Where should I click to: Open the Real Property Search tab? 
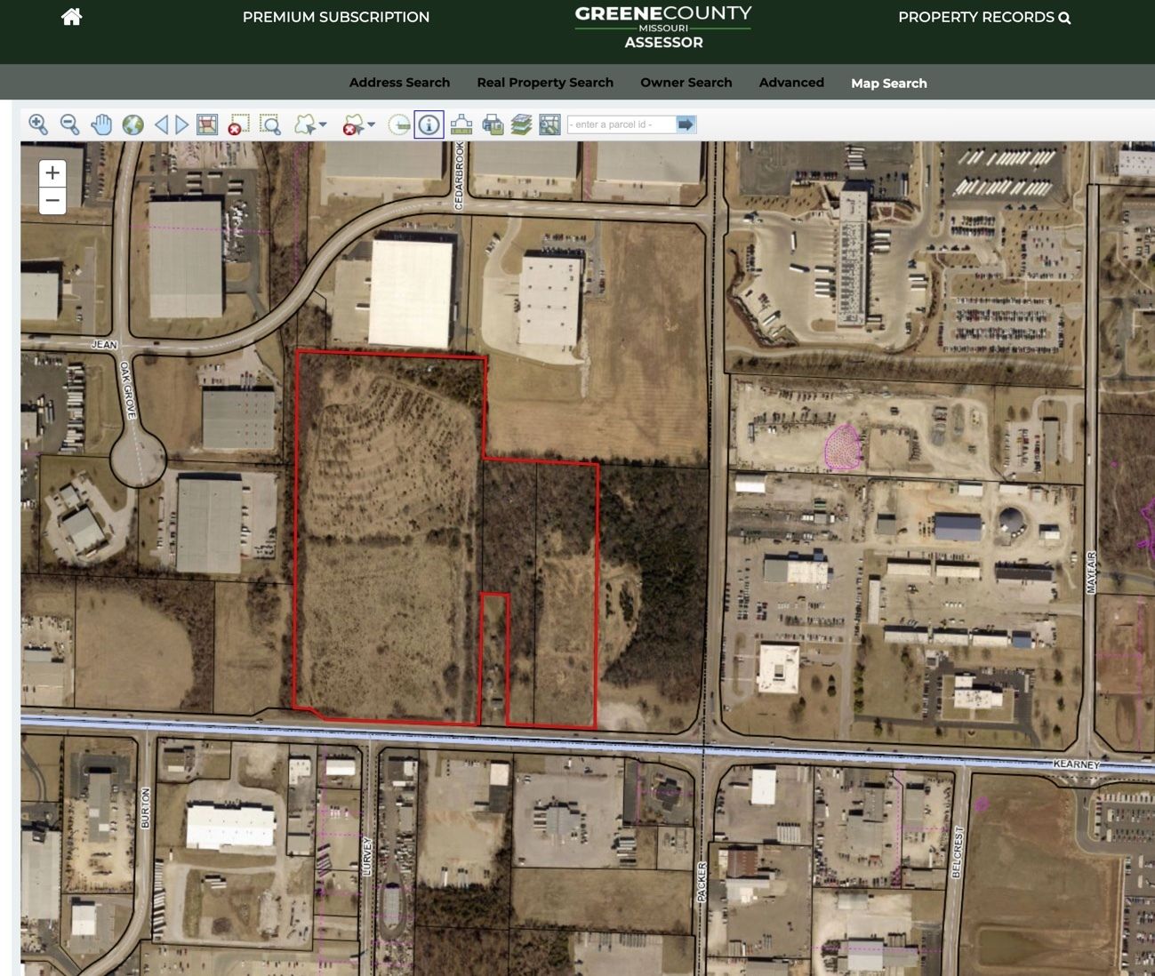pos(545,83)
